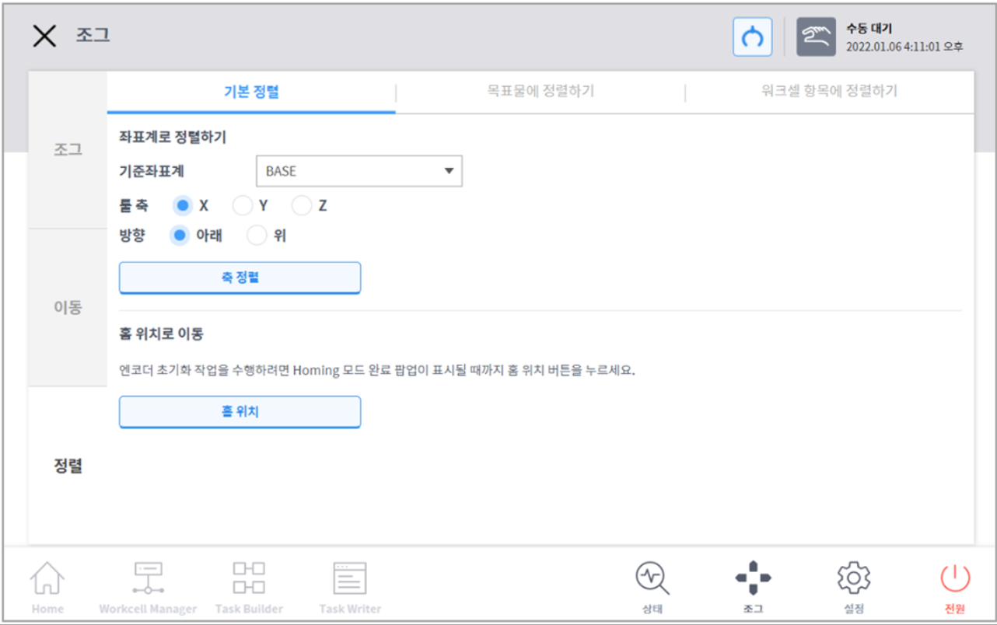Open 설정 settings gear icon
997x625 pixels.
point(853,579)
